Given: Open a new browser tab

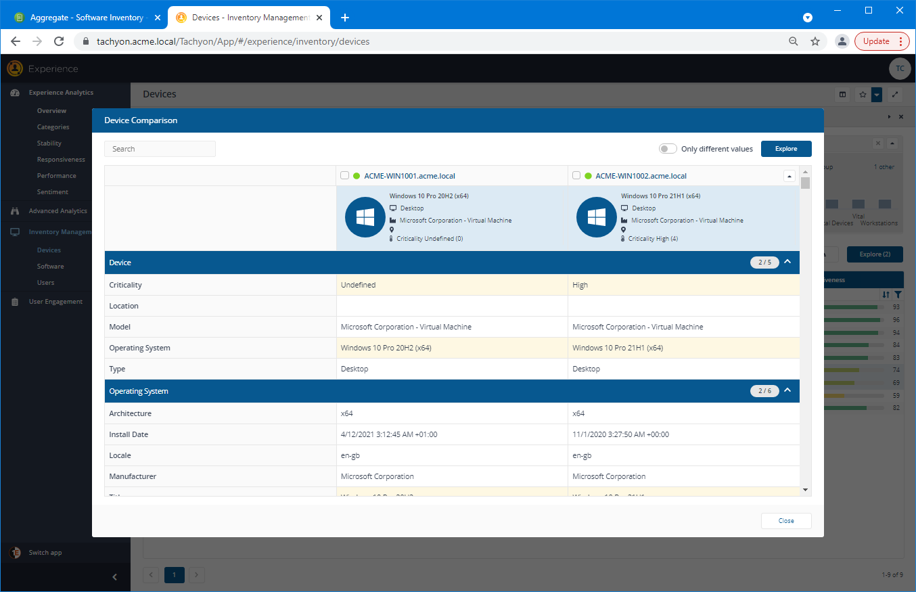Looking at the screenshot, I should [345, 18].
